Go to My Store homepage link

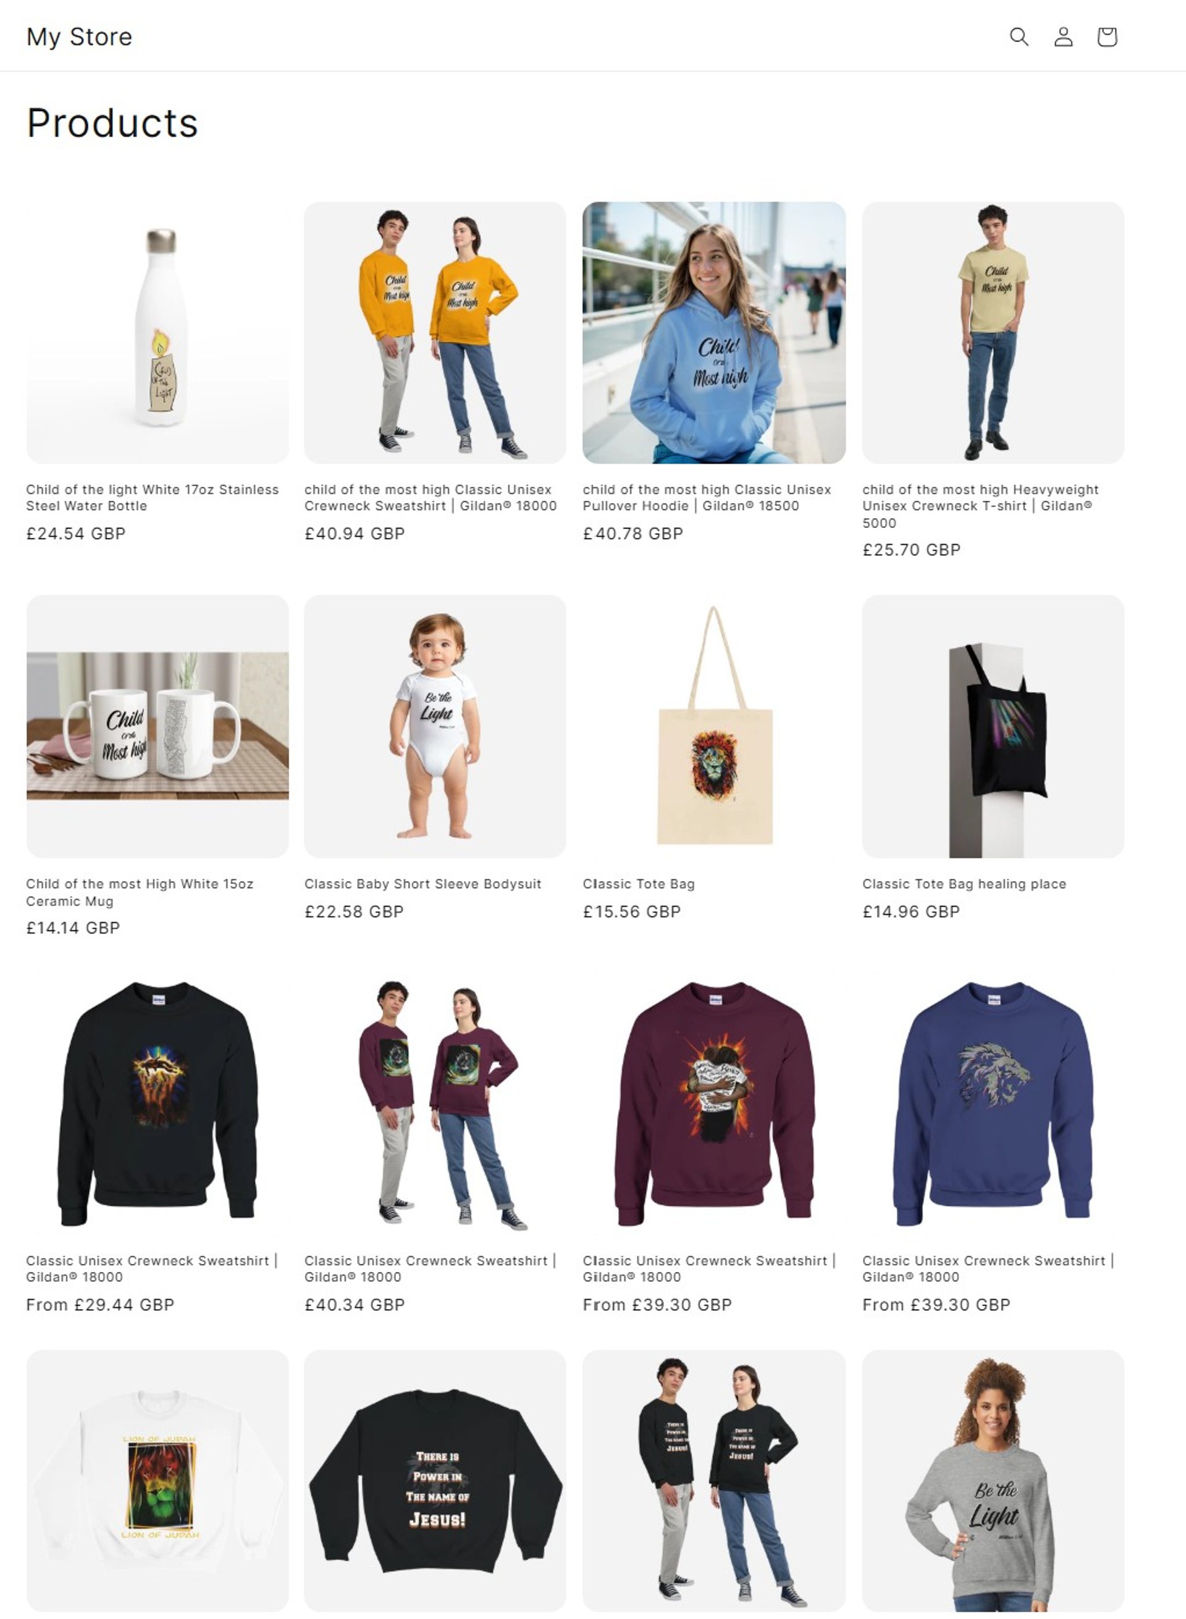[x=80, y=36]
